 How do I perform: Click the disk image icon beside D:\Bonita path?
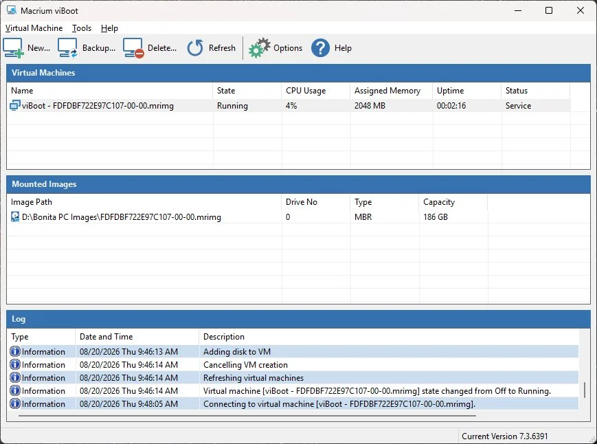point(15,217)
